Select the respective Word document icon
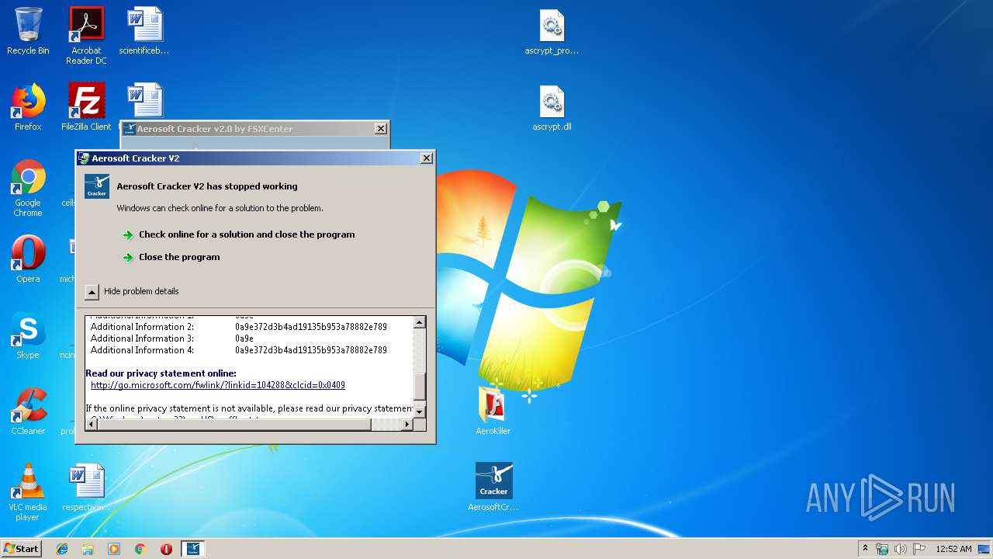 coord(86,488)
